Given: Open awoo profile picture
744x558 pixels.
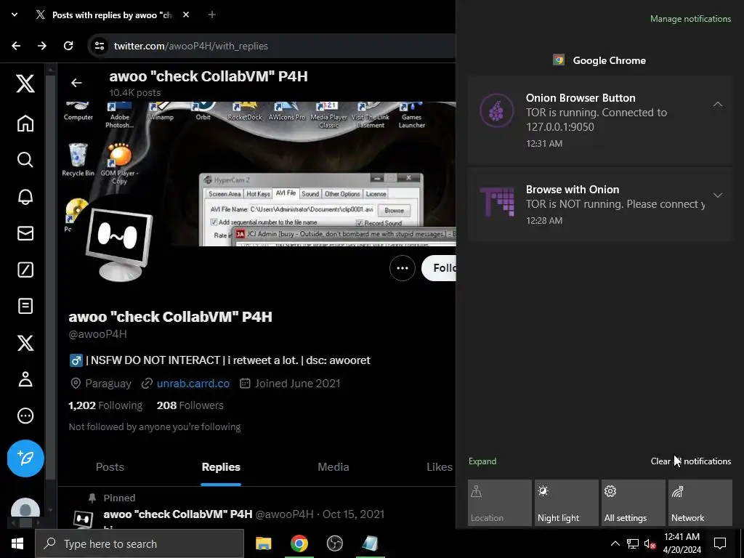Looking at the screenshot, I should (120, 244).
